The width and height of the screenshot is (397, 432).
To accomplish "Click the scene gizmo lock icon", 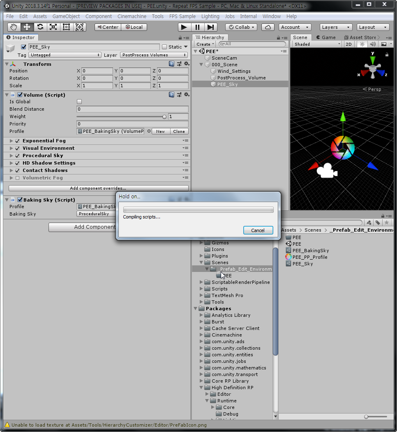I will click(387, 55).
